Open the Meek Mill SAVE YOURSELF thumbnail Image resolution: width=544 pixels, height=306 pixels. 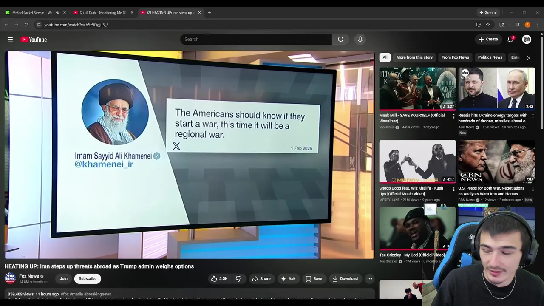tap(418, 89)
